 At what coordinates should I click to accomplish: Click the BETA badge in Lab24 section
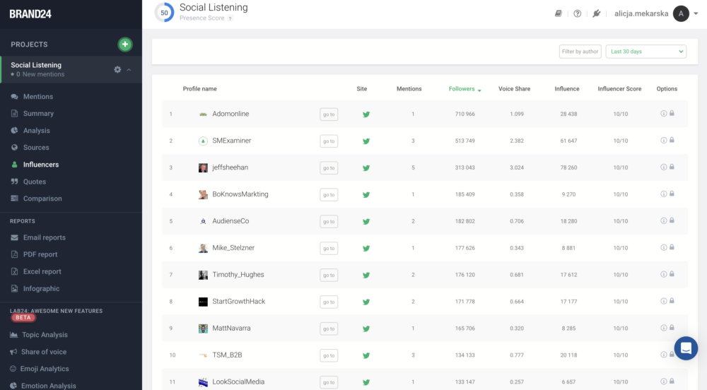pyautogui.click(x=23, y=317)
